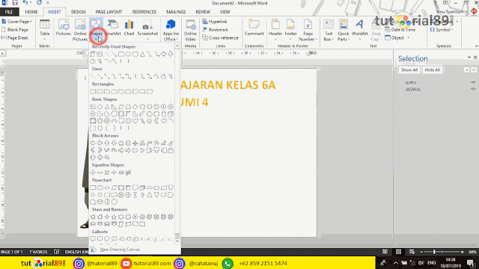Choose the 5-point star shape

point(114,217)
